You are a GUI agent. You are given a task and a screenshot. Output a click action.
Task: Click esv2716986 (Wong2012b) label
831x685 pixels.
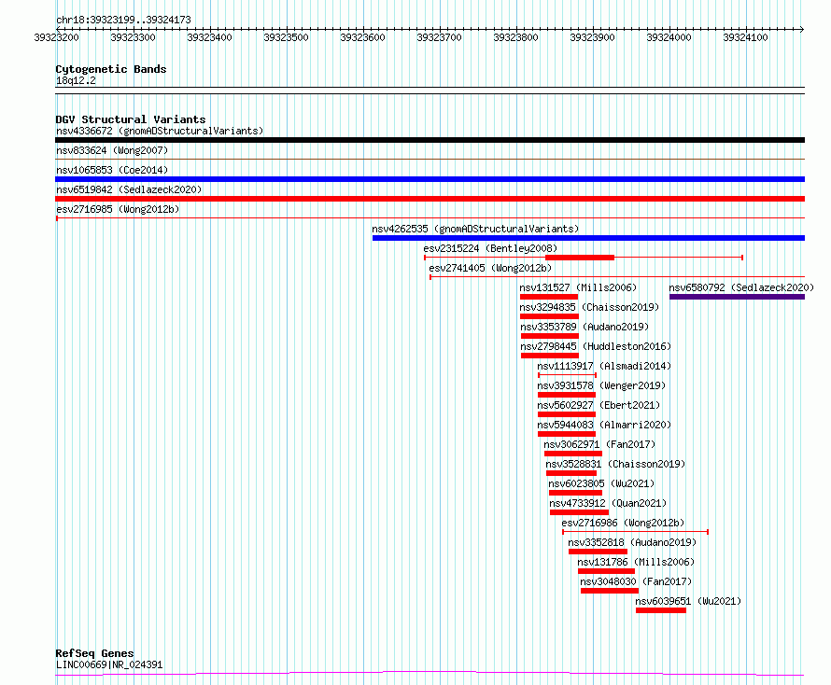pyautogui.click(x=624, y=523)
